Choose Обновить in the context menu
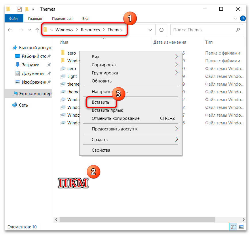The height and width of the screenshot is (235, 251). pos(131,81)
